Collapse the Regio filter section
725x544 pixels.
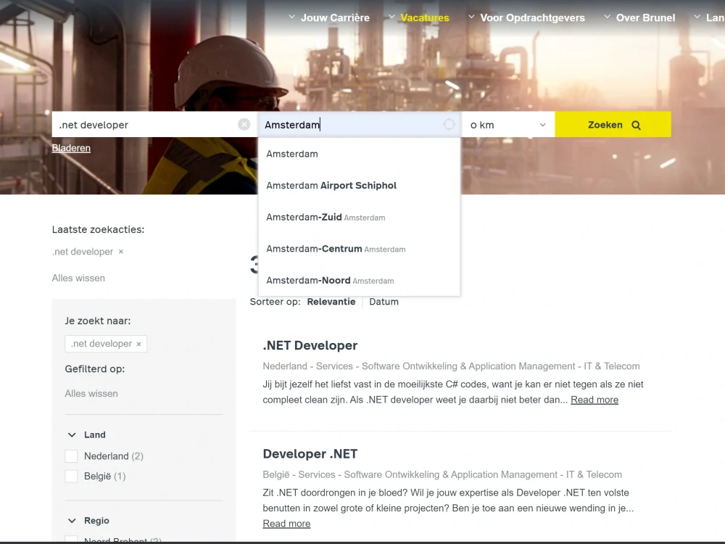click(70, 520)
